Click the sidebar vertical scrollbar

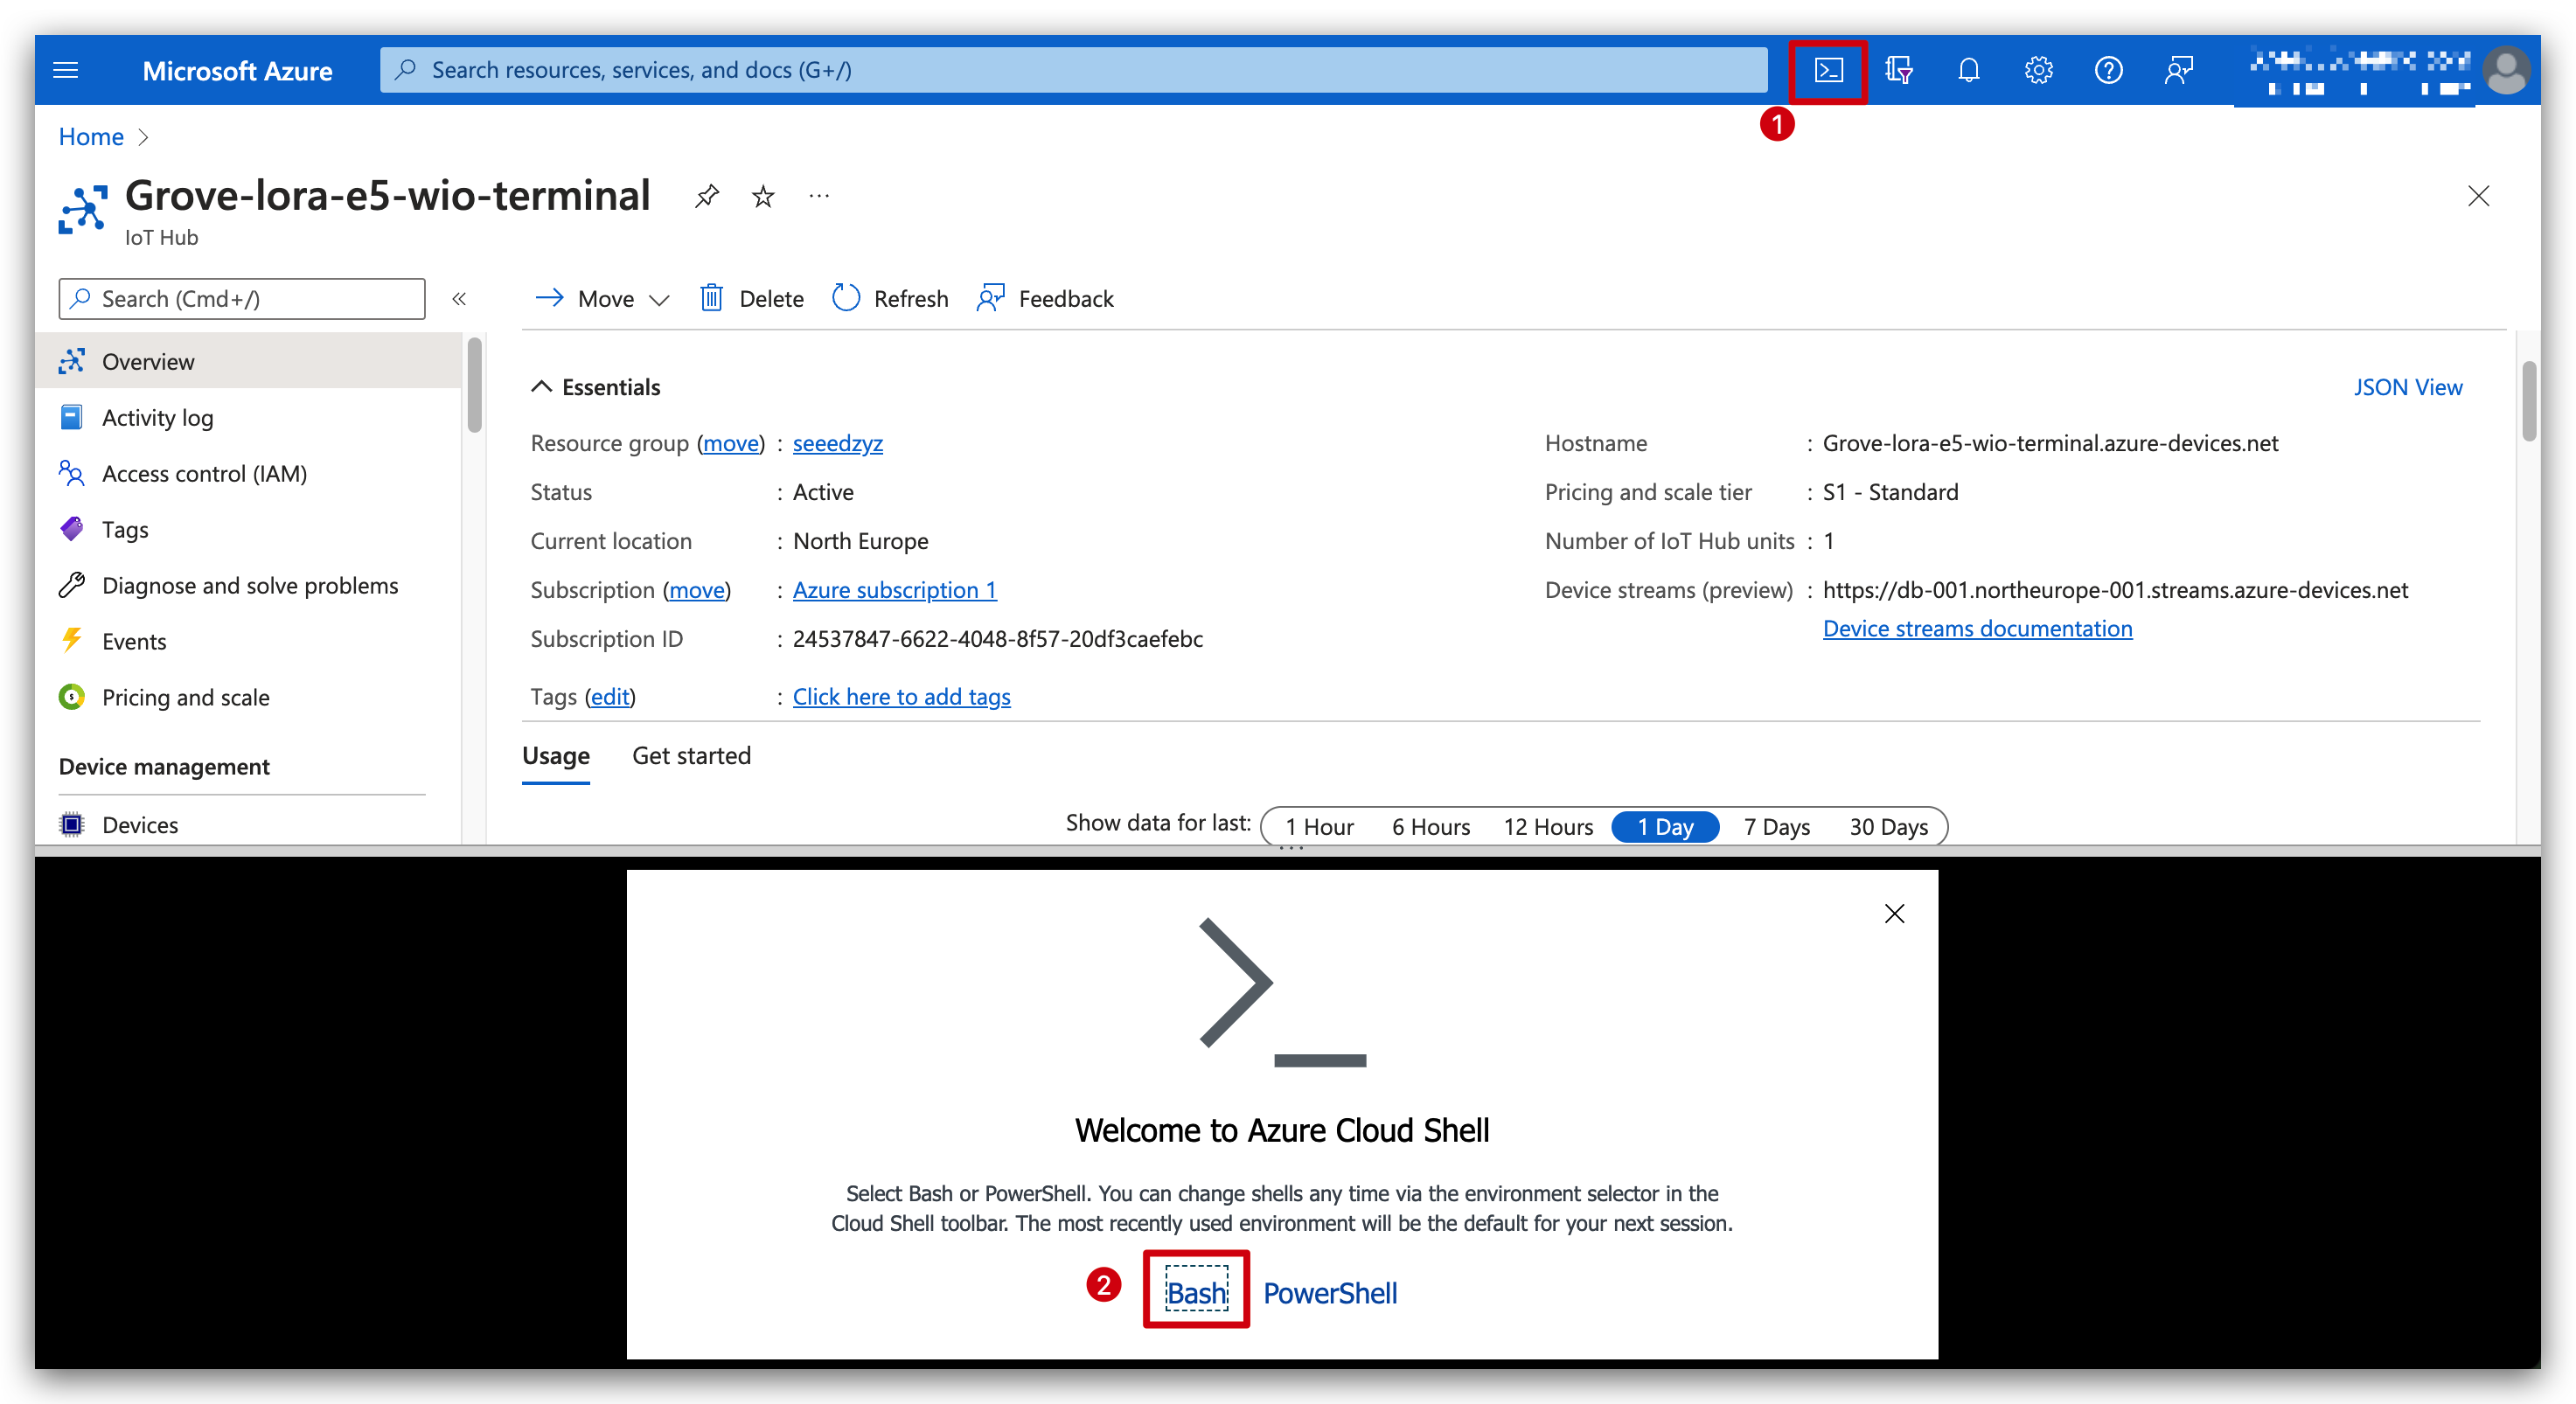[x=474, y=385]
